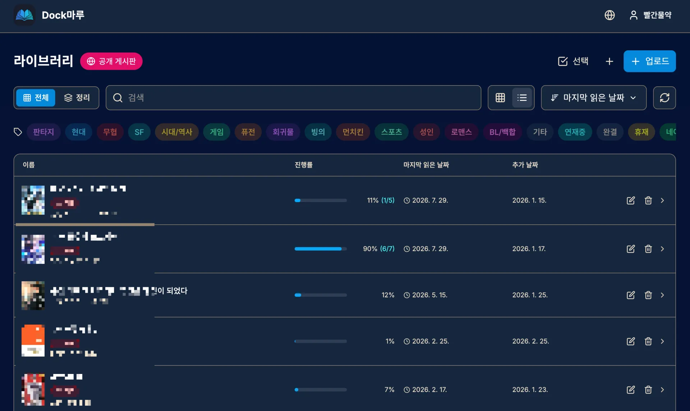Select the 정리 tab
Image resolution: width=690 pixels, height=411 pixels.
(77, 98)
